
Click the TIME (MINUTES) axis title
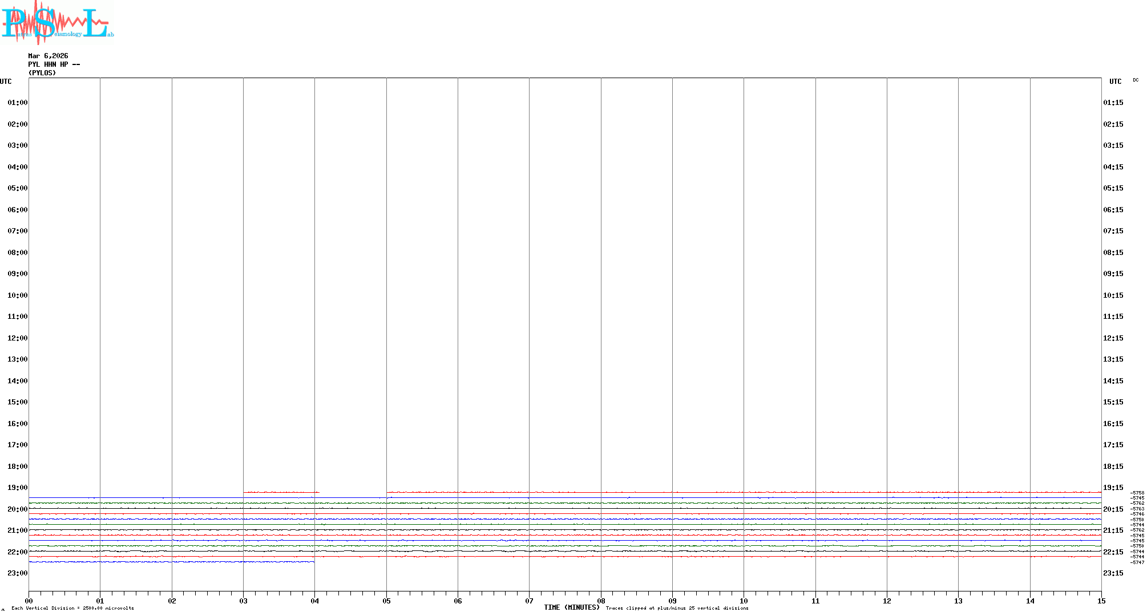point(571,607)
